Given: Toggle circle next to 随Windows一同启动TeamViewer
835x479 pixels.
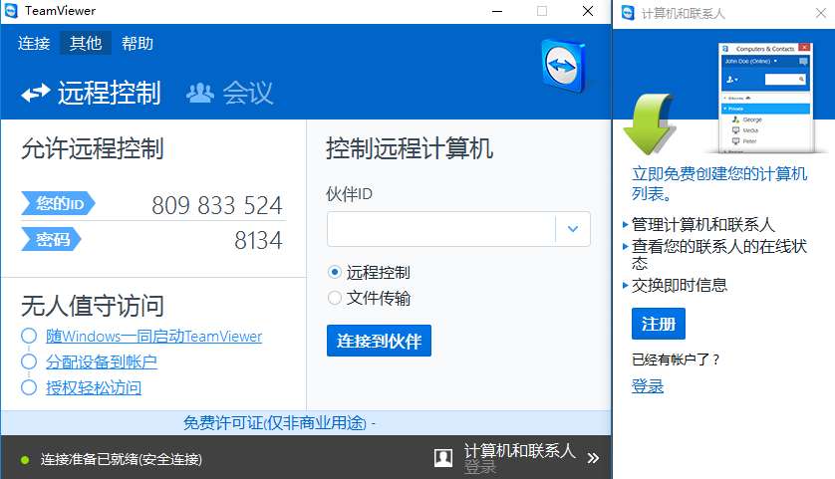Looking at the screenshot, I should coord(29,336).
